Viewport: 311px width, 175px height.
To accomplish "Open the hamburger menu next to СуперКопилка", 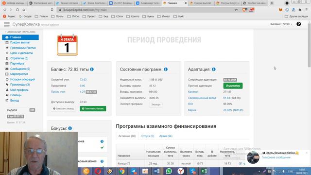I will point(7,24).
